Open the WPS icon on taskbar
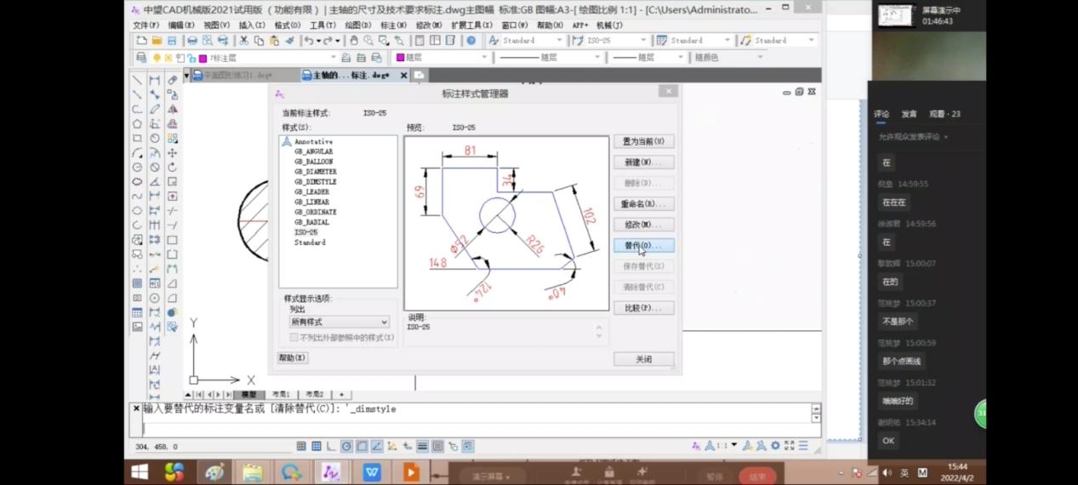Image resolution: width=1078 pixels, height=485 pixels. pos(372,471)
